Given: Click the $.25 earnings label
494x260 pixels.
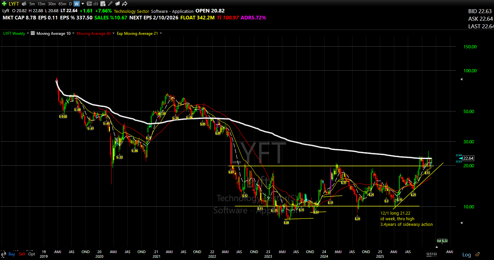Looking at the screenshot, I should click(x=413, y=195).
